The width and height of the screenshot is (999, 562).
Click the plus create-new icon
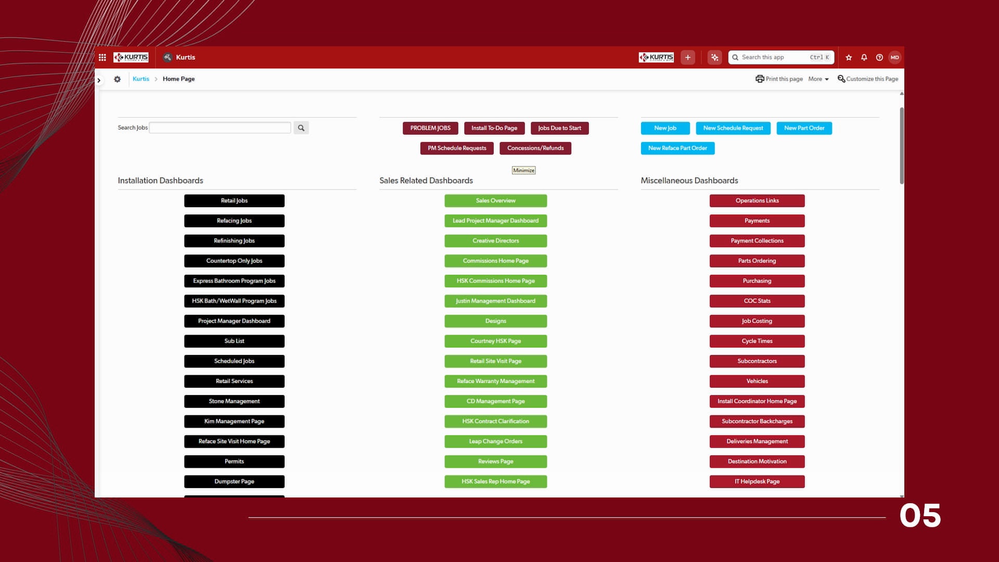(x=687, y=57)
